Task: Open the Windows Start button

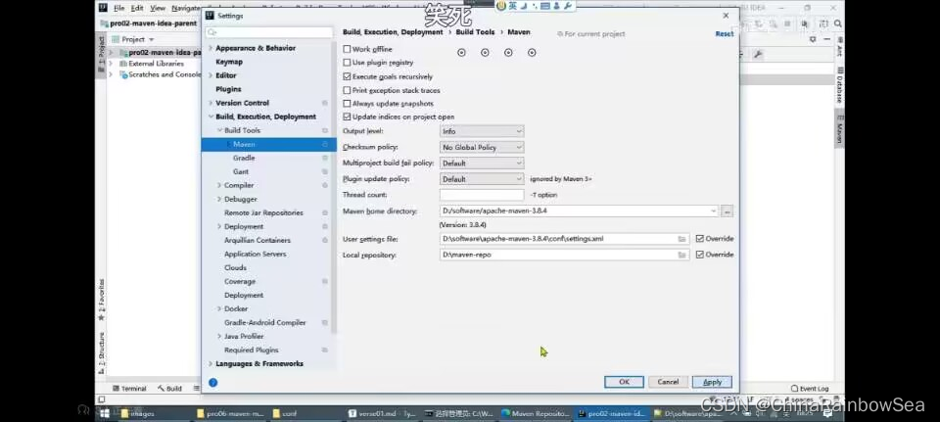Action: 104,413
